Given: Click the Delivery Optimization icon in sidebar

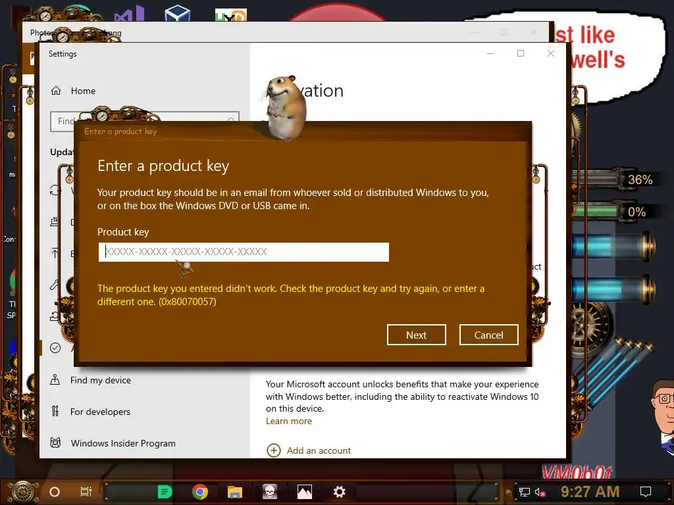Looking at the screenshot, I should point(54,222).
